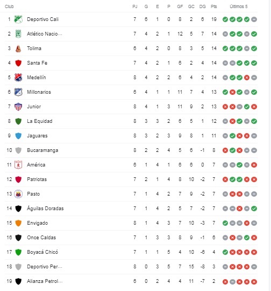Image resolution: width=271 pixels, height=291 pixels.
Task: Click the Últimos 5 column header
Action: point(239,6)
